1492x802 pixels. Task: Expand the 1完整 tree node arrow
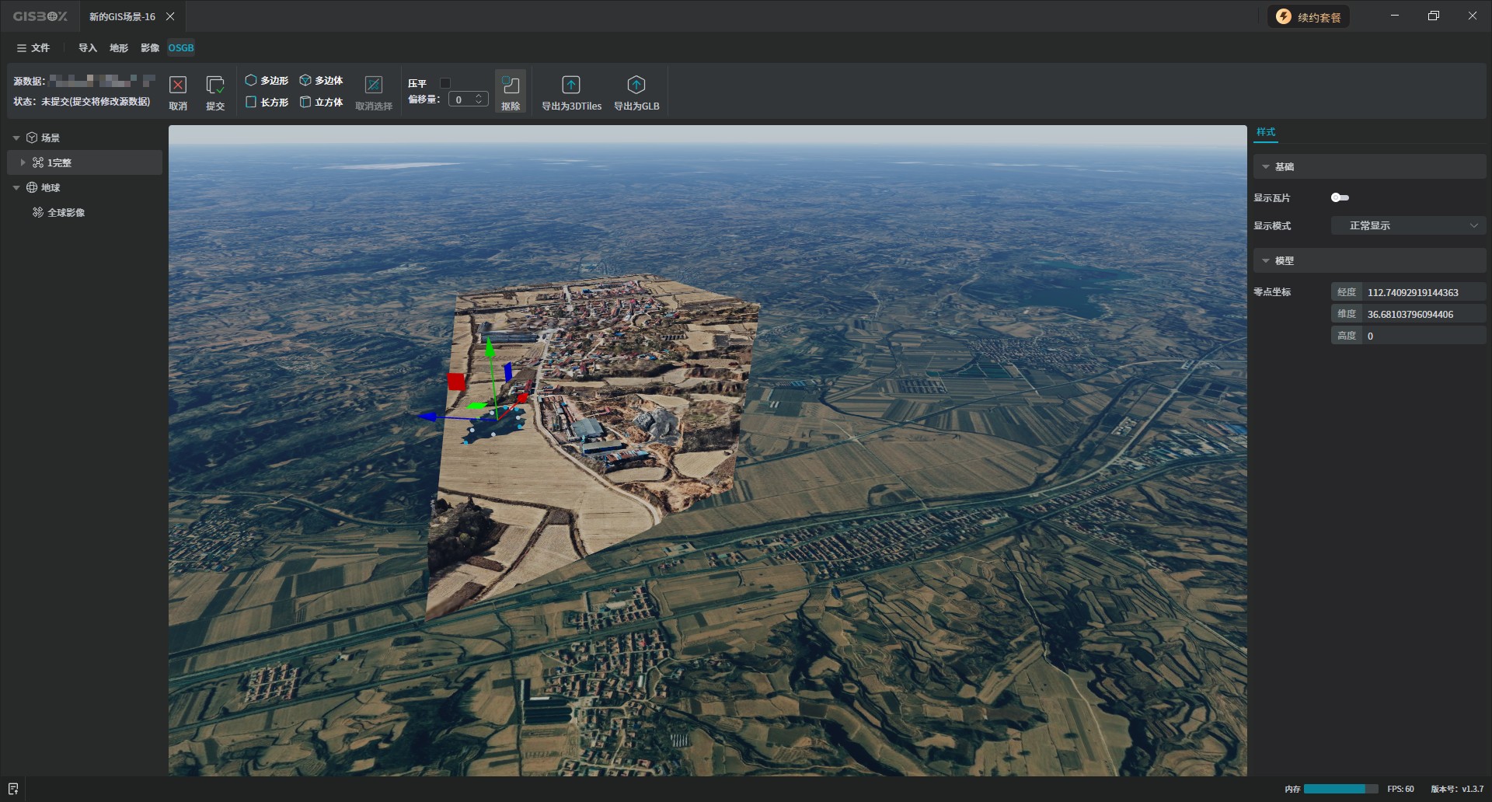point(23,163)
